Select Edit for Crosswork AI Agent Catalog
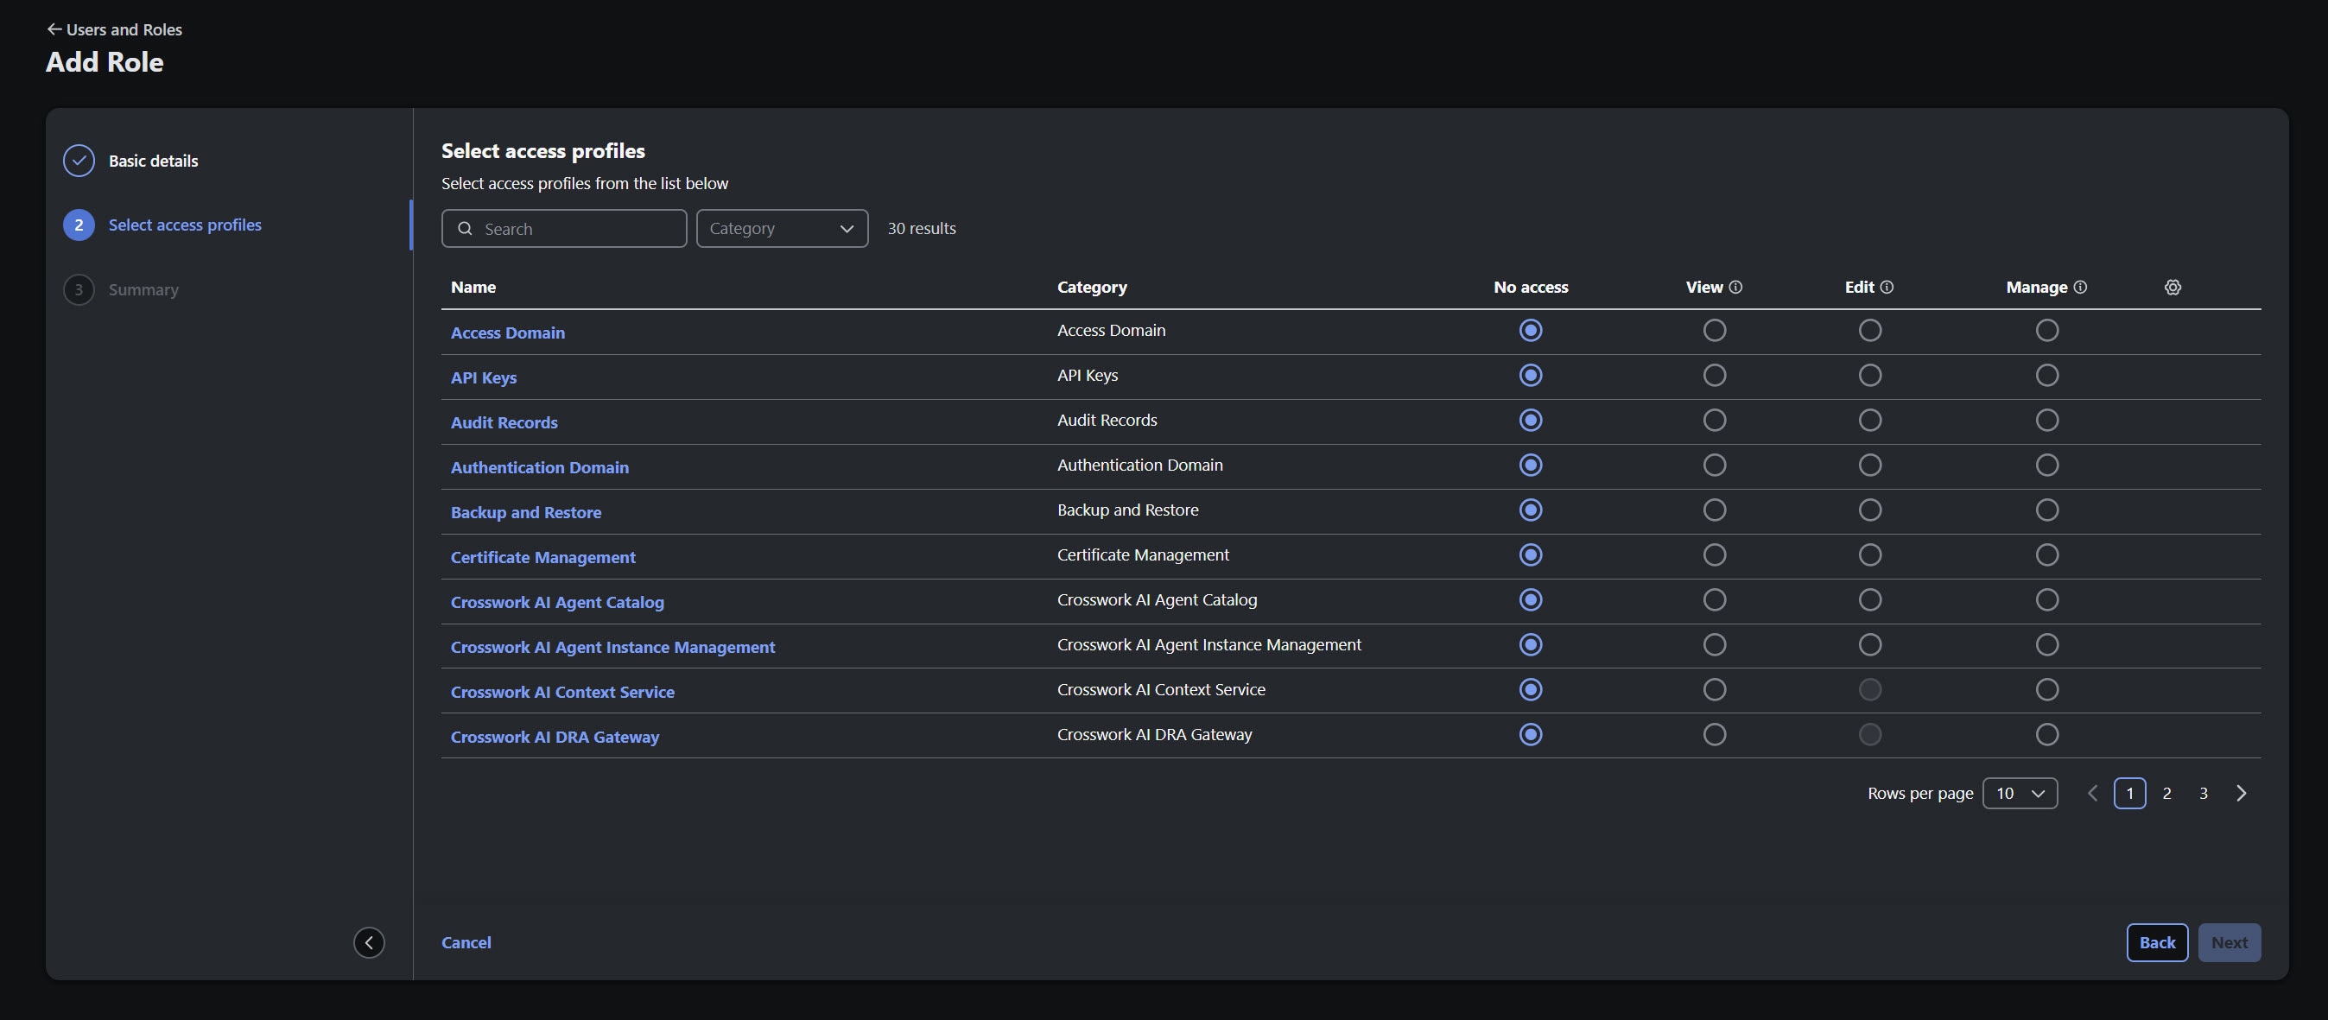Screen dimensions: 2328x1020 coord(1870,600)
